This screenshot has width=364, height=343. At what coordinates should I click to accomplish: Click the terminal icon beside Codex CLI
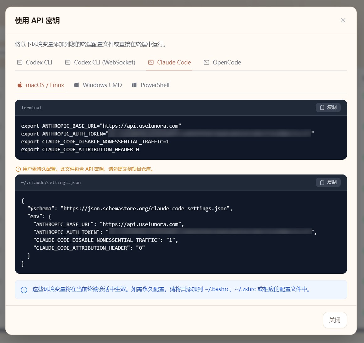(20, 62)
